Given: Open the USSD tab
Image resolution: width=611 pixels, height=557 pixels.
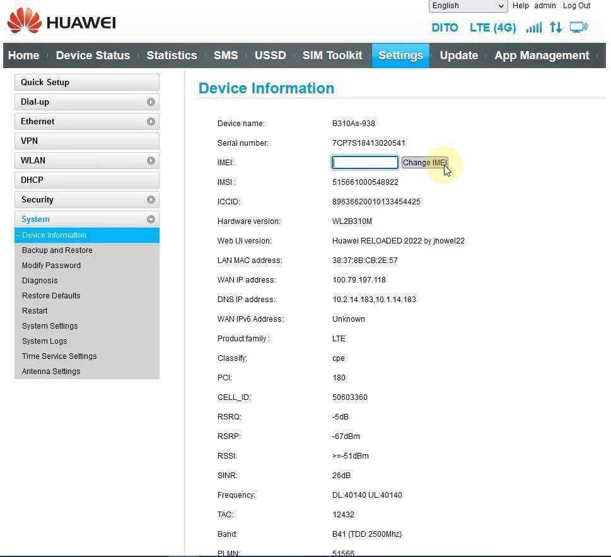Looking at the screenshot, I should point(270,56).
